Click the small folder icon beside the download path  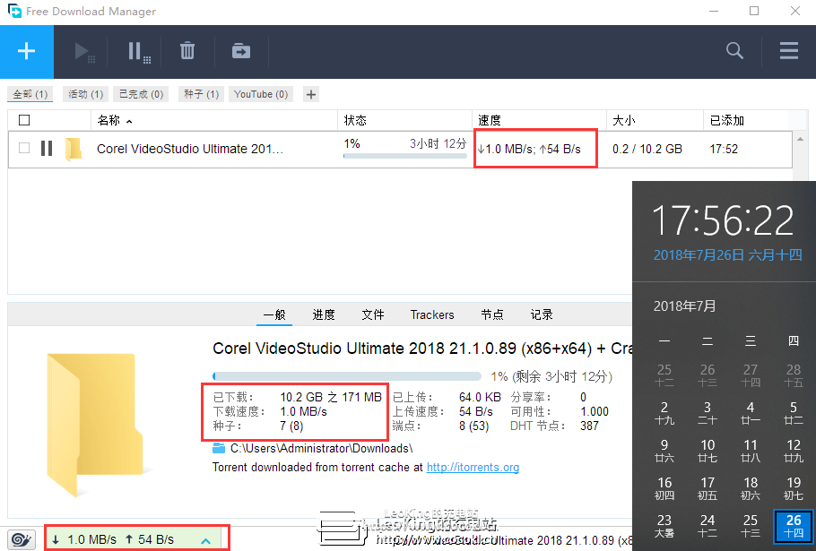[219, 448]
